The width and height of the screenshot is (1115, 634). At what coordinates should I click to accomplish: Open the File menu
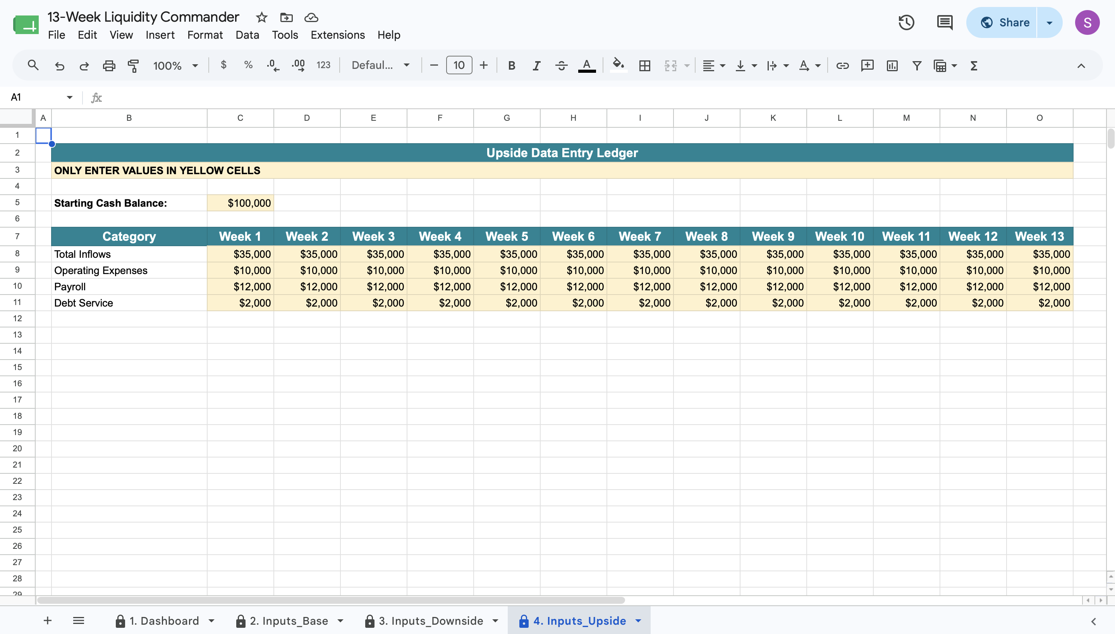[x=56, y=35]
